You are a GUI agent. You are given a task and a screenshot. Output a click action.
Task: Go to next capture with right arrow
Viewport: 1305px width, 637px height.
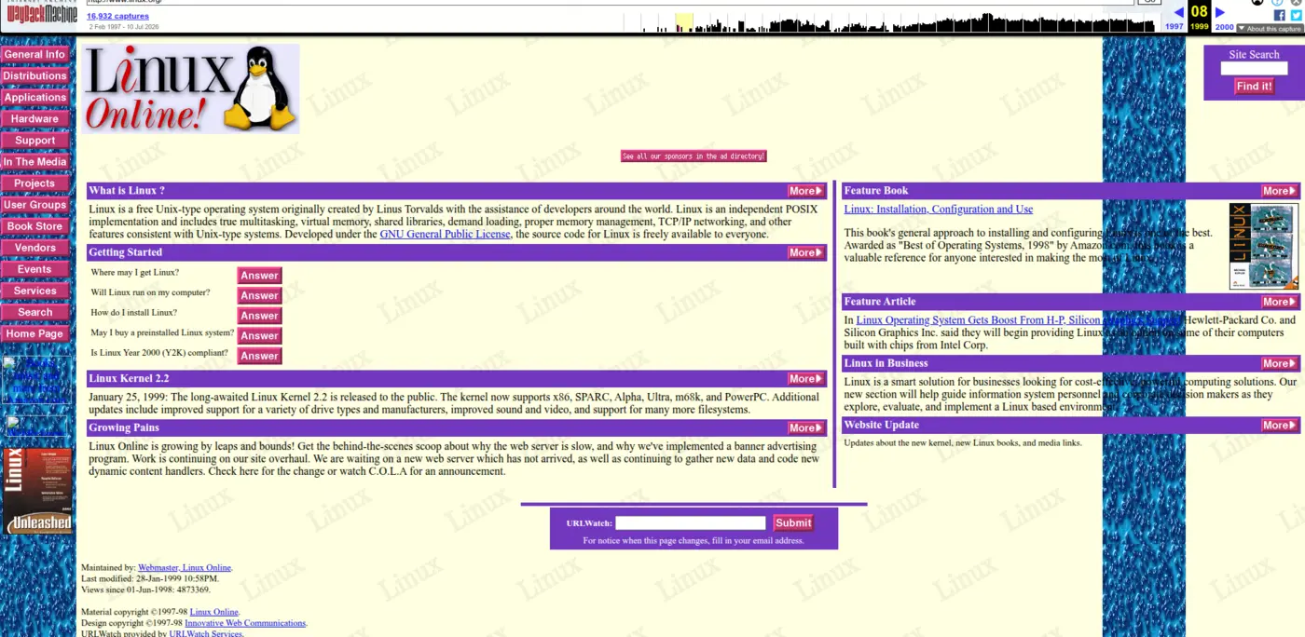click(1220, 12)
